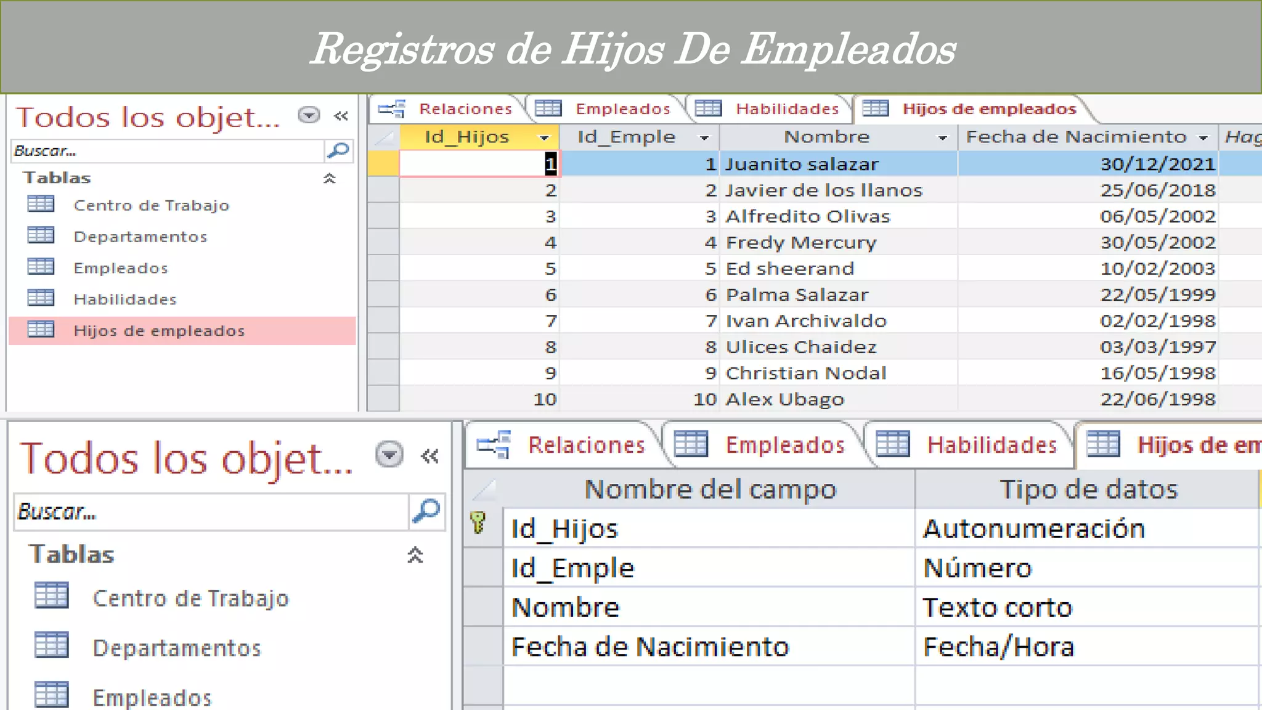
Task: Open Empleados table in upper pane
Action: coord(121,268)
